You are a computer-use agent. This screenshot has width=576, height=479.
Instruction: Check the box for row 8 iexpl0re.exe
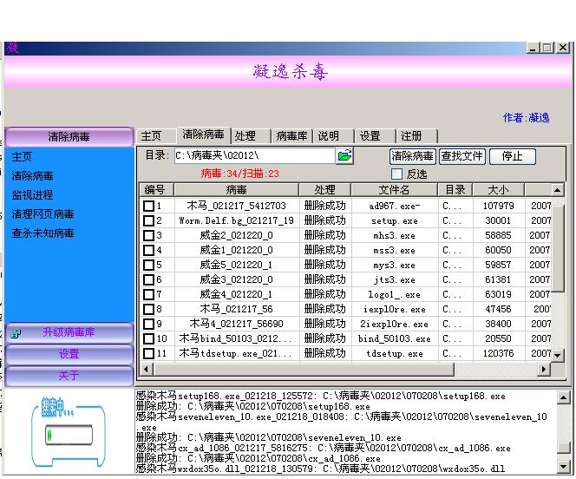click(x=148, y=309)
